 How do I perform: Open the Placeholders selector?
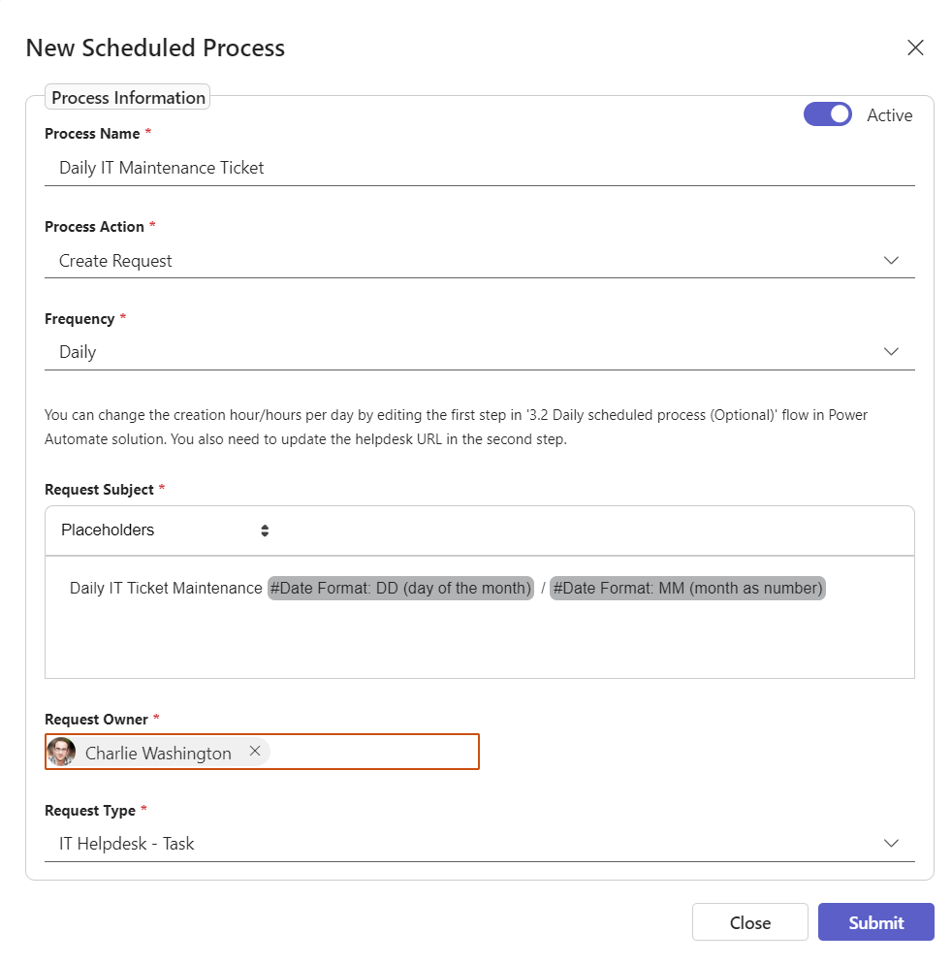coord(165,530)
